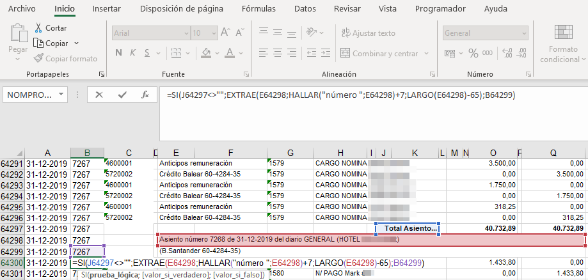Viewport: 588px width, 280px height.
Task: Open Archivo tab
Action: click(22, 8)
